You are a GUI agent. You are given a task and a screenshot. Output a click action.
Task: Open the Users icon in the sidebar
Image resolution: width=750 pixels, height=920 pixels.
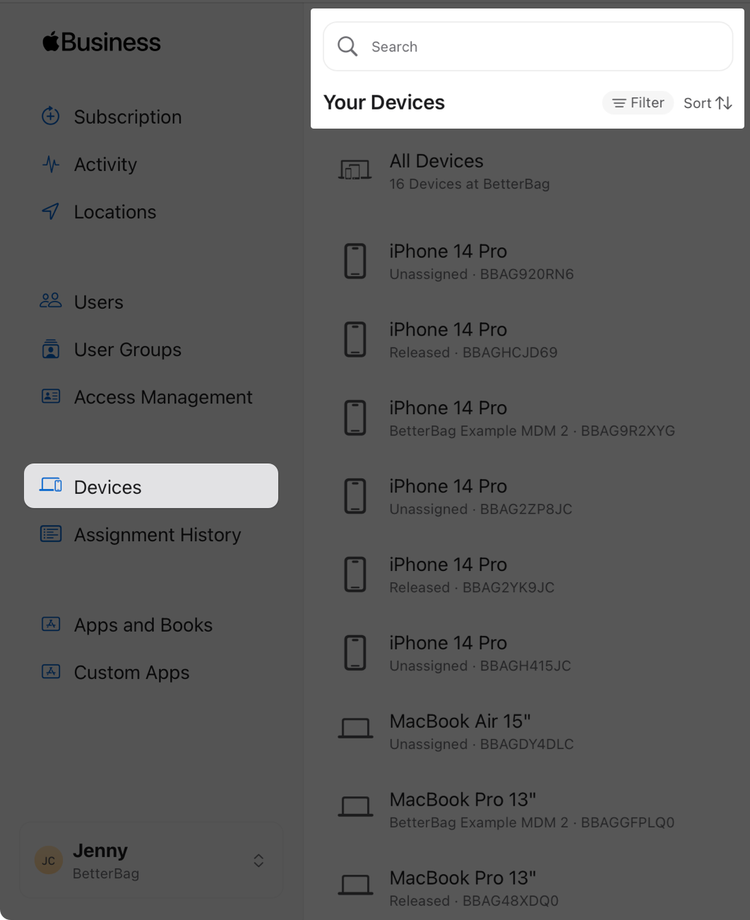coord(51,301)
